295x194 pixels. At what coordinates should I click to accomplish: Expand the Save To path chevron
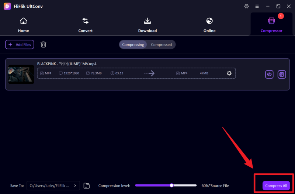point(75,186)
